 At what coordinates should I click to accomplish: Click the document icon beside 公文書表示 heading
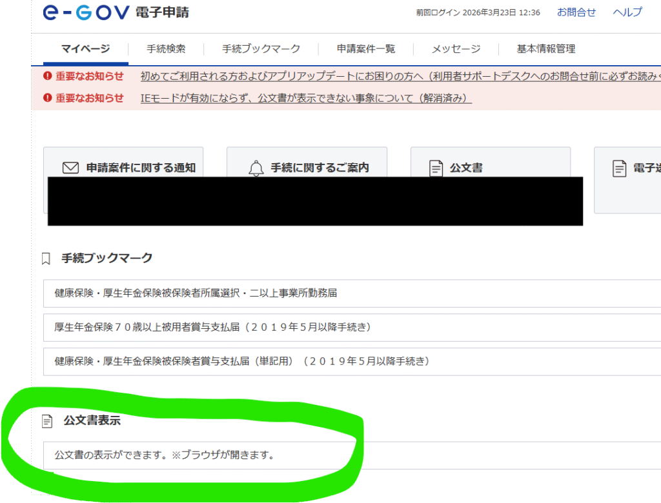click(x=46, y=421)
